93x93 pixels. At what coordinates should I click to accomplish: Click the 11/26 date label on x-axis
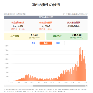[x=65, y=83]
